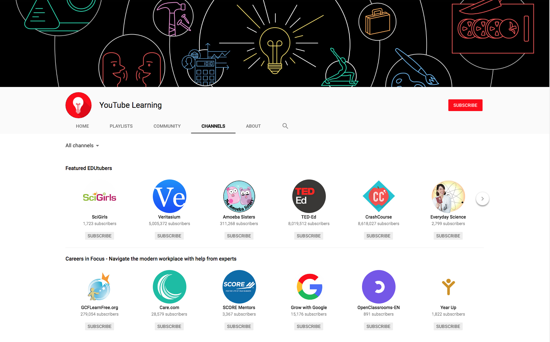Subscribe to Grow with Google
Viewport: 550px width, 342px height.
pyautogui.click(x=309, y=326)
